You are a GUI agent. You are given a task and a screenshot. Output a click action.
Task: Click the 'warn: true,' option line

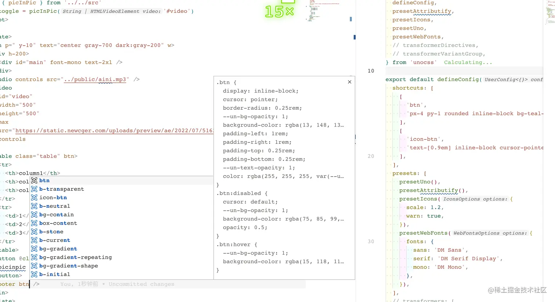(425, 216)
